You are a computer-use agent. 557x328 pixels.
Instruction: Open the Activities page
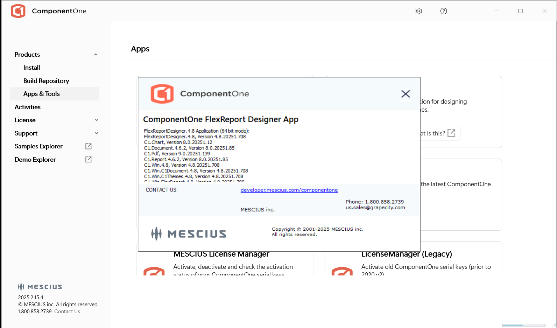[x=28, y=107]
